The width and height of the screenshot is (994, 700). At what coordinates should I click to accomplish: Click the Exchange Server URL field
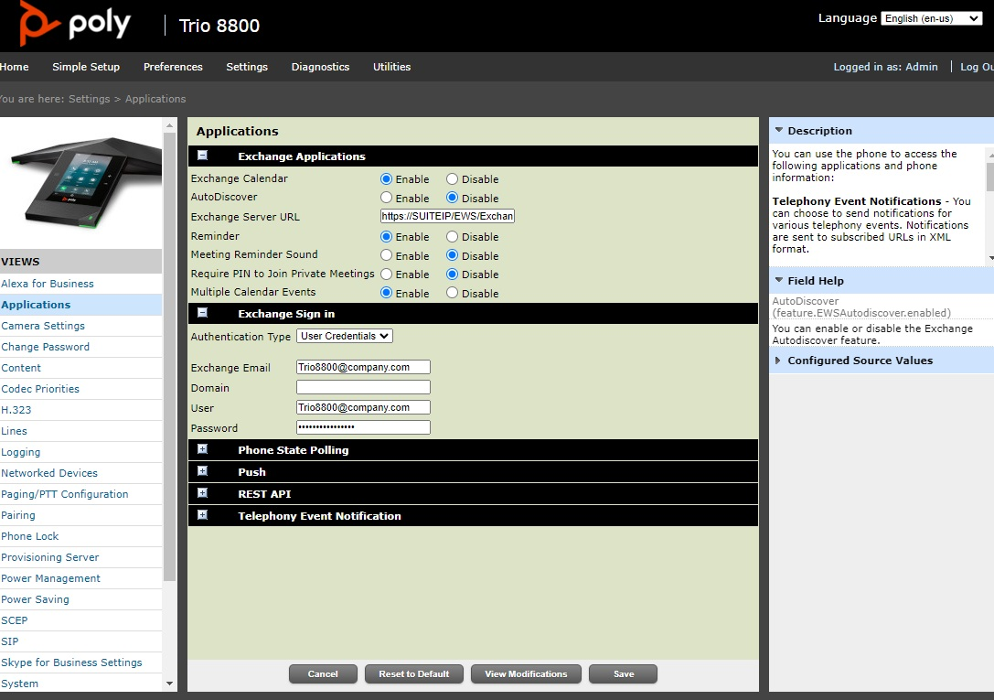pos(448,217)
